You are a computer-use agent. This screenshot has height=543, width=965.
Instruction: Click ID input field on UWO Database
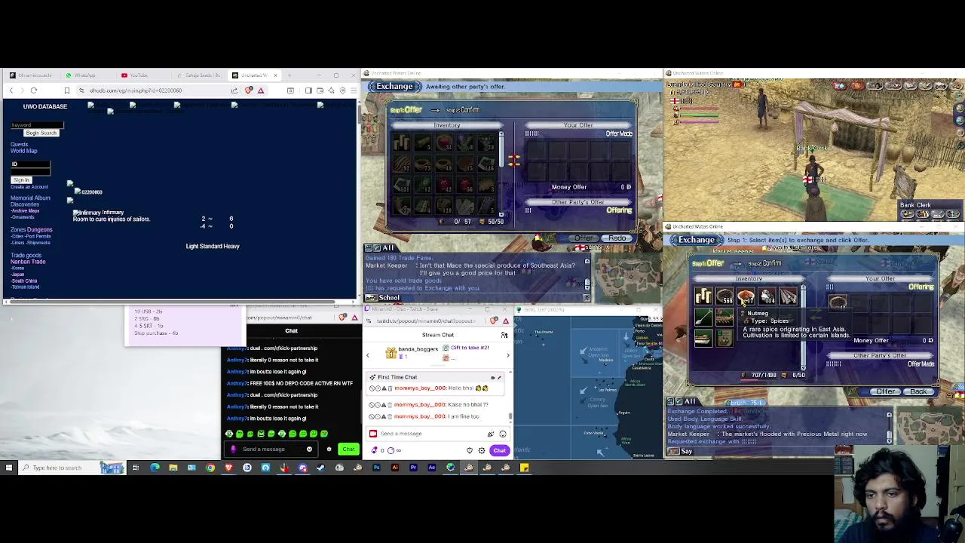tap(30, 164)
